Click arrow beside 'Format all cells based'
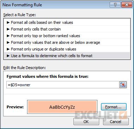This screenshot has height=129, width=134. pyautogui.click(x=8, y=22)
